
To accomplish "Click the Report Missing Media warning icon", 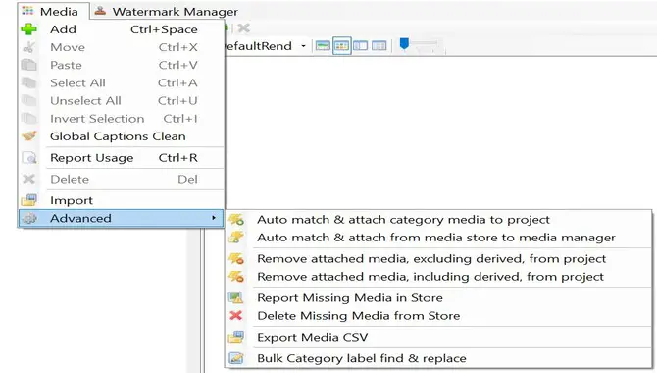I will point(236,297).
